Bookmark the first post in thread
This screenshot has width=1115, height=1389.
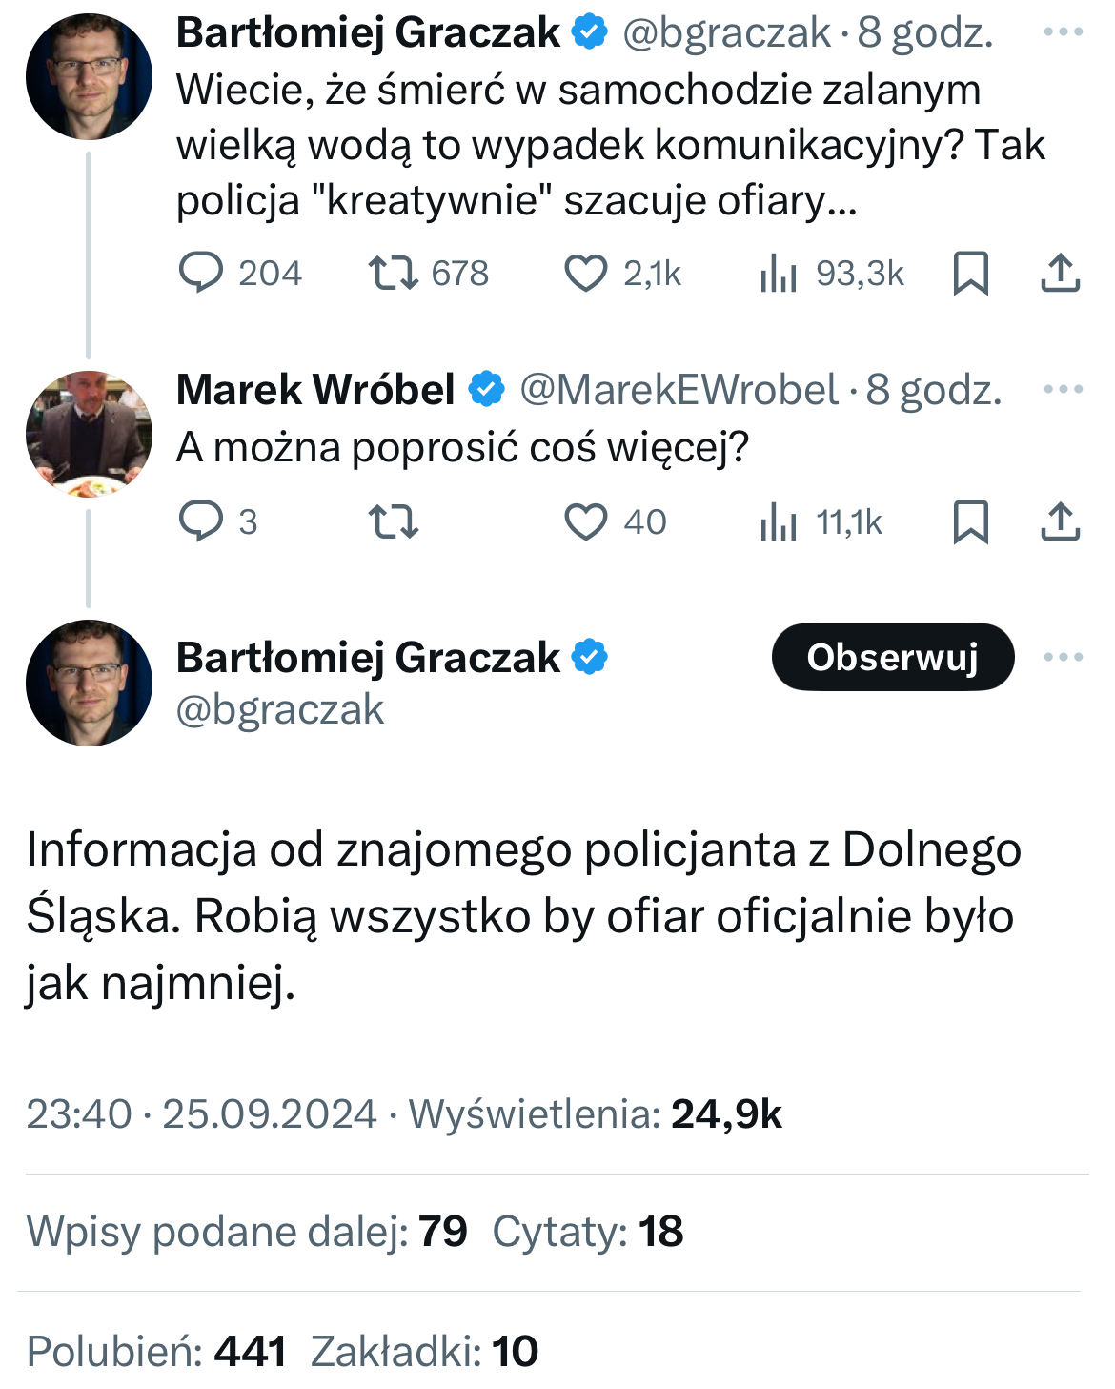point(970,273)
